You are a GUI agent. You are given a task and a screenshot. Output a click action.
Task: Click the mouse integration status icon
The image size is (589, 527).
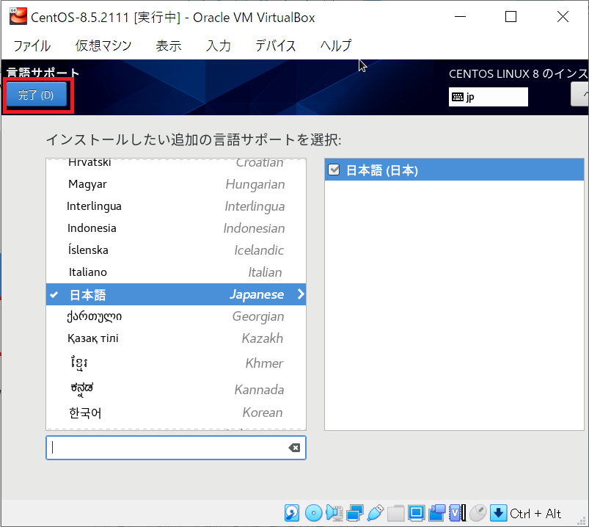tap(478, 513)
